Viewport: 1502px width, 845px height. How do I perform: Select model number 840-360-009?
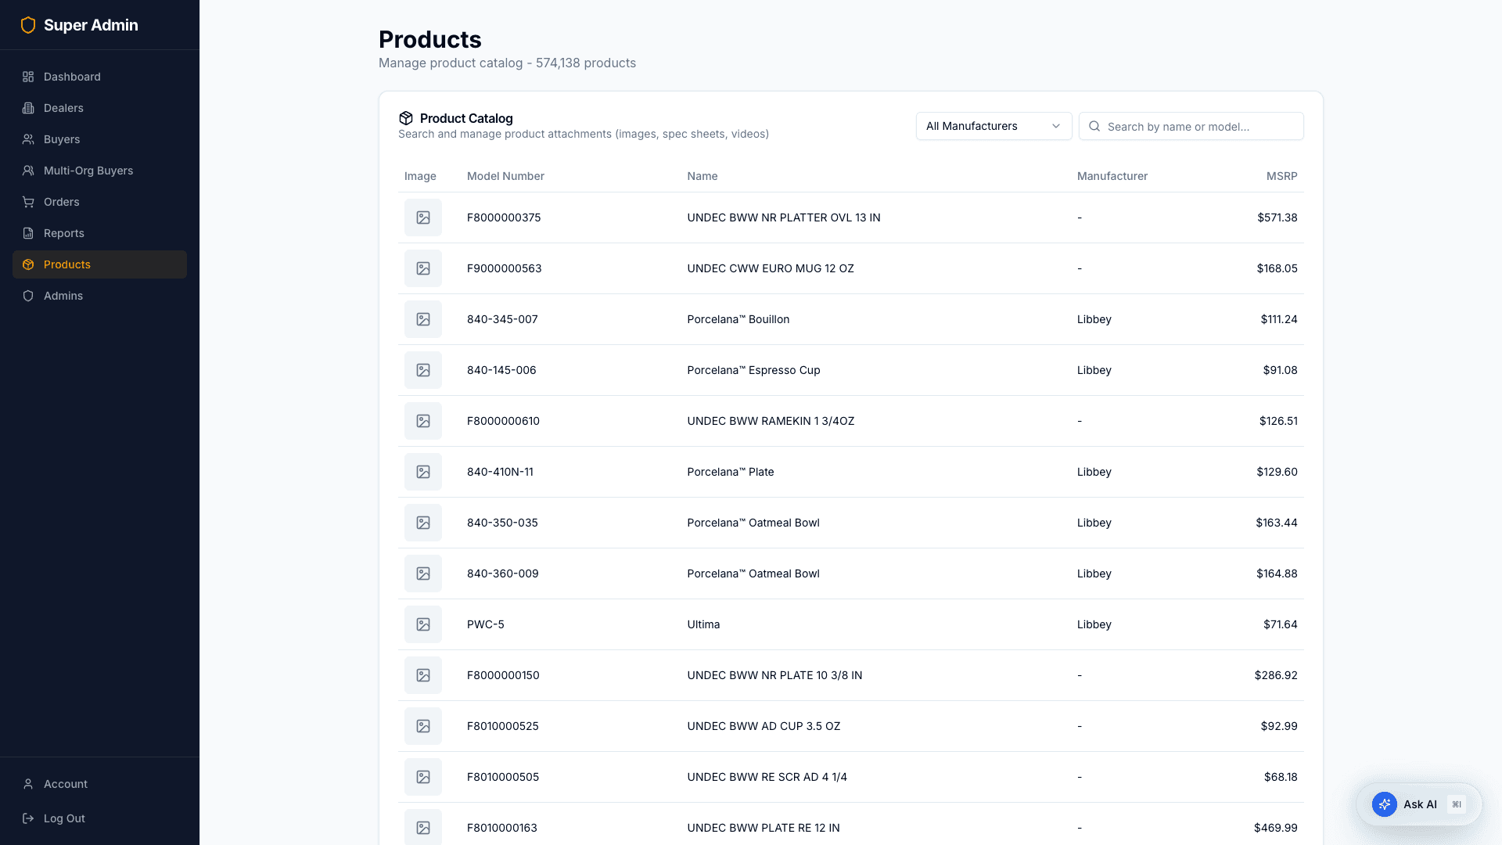pyautogui.click(x=503, y=574)
